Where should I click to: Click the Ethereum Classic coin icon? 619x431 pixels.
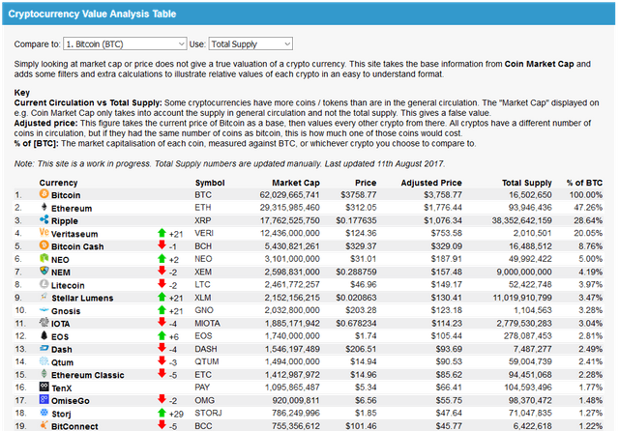point(44,374)
